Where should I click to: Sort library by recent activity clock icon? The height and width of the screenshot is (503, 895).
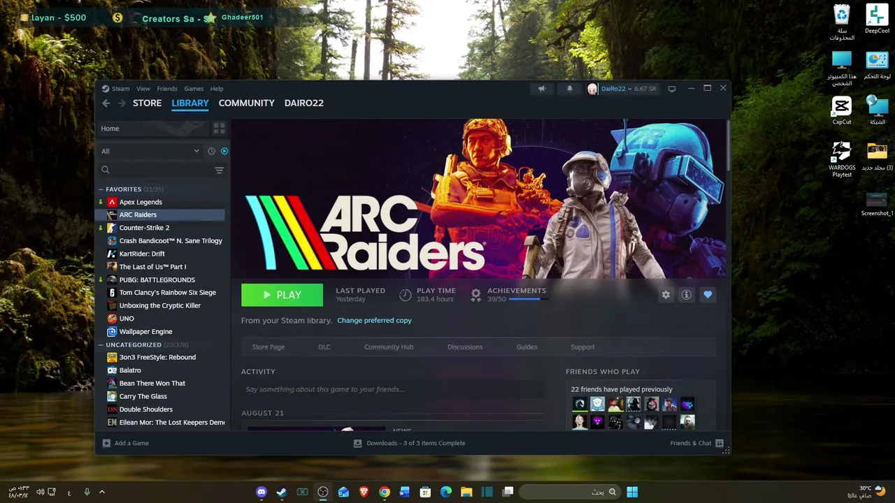211,151
